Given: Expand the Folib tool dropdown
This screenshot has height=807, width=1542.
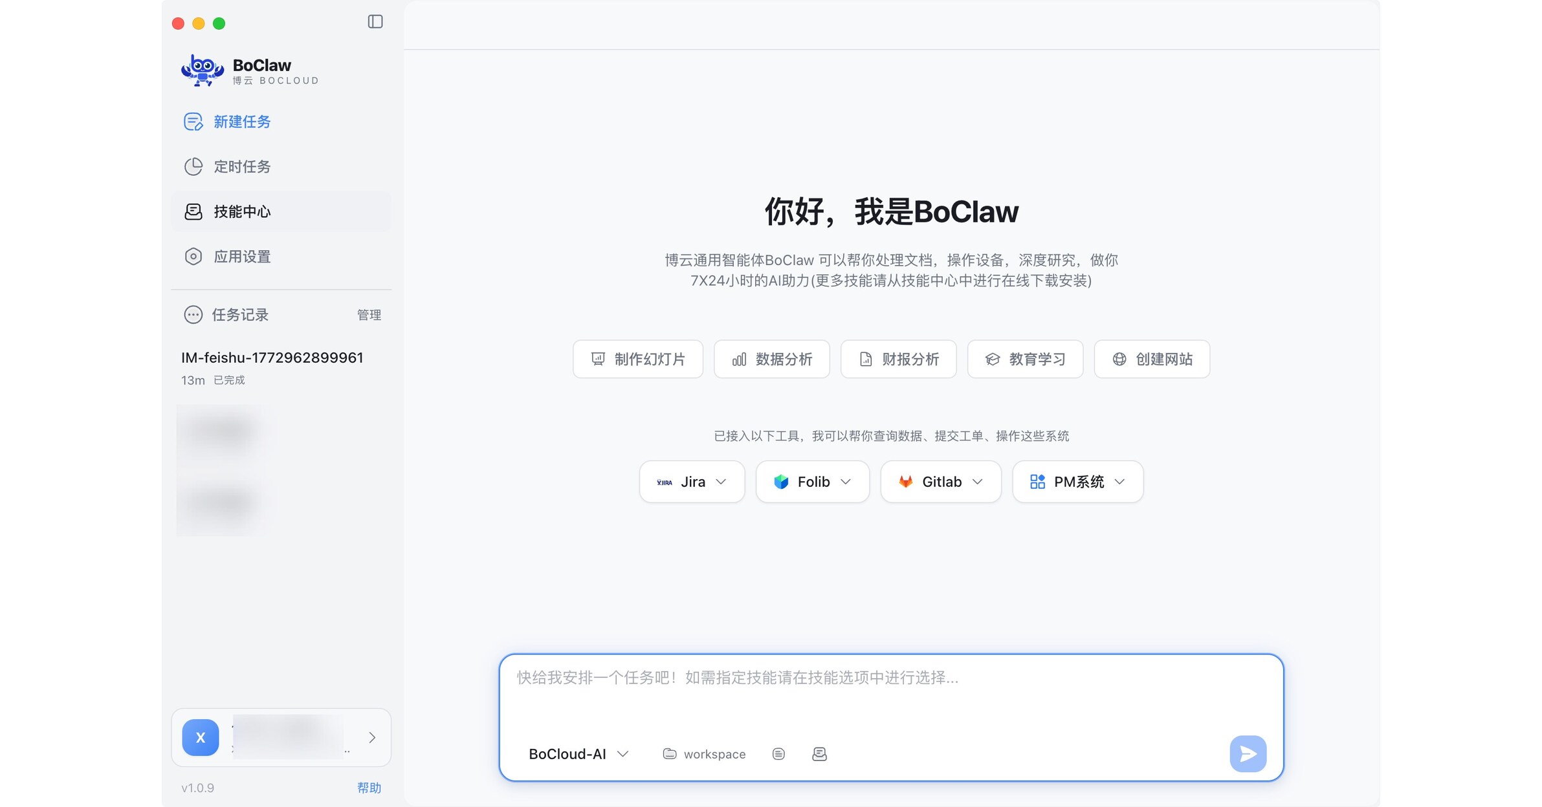Looking at the screenshot, I should [812, 482].
